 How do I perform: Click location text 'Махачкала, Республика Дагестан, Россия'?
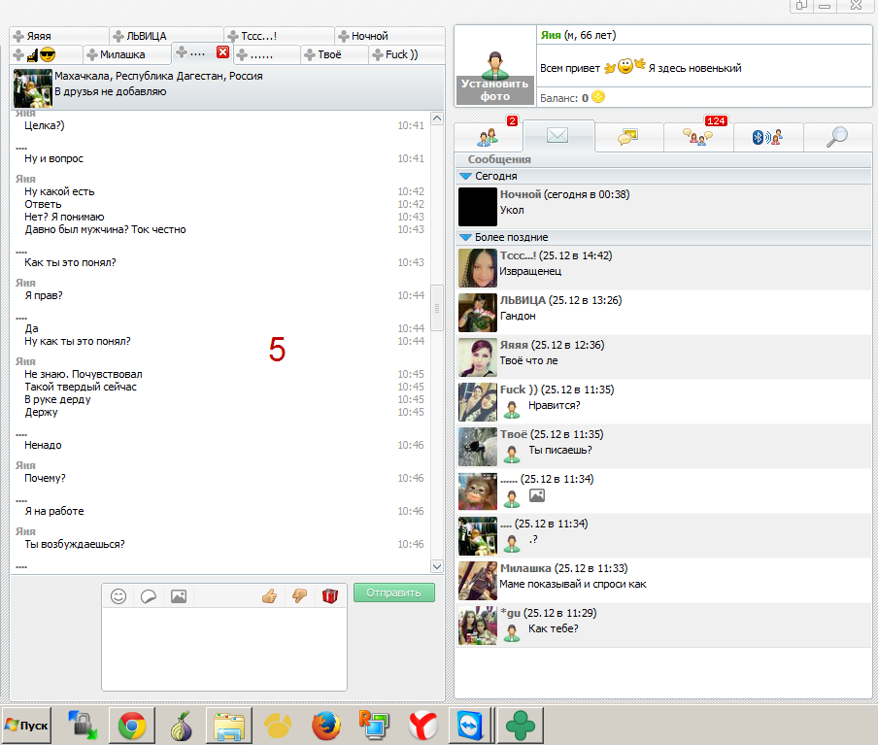click(158, 76)
